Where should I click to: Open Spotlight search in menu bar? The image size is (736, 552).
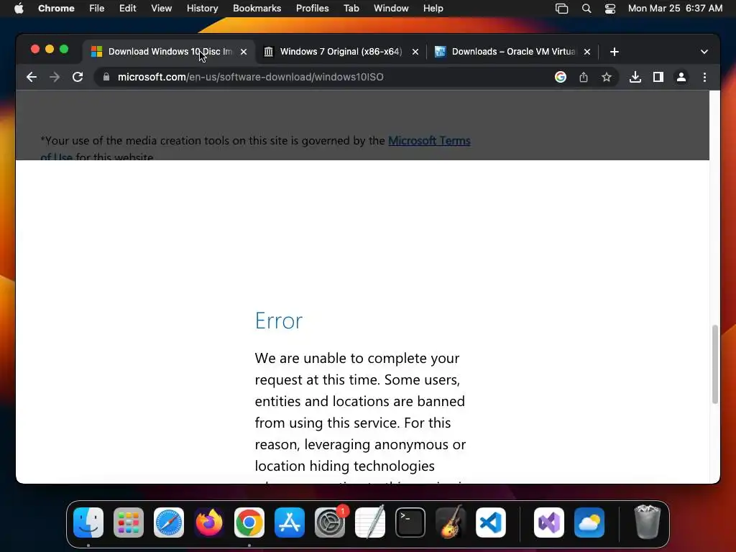pyautogui.click(x=586, y=9)
